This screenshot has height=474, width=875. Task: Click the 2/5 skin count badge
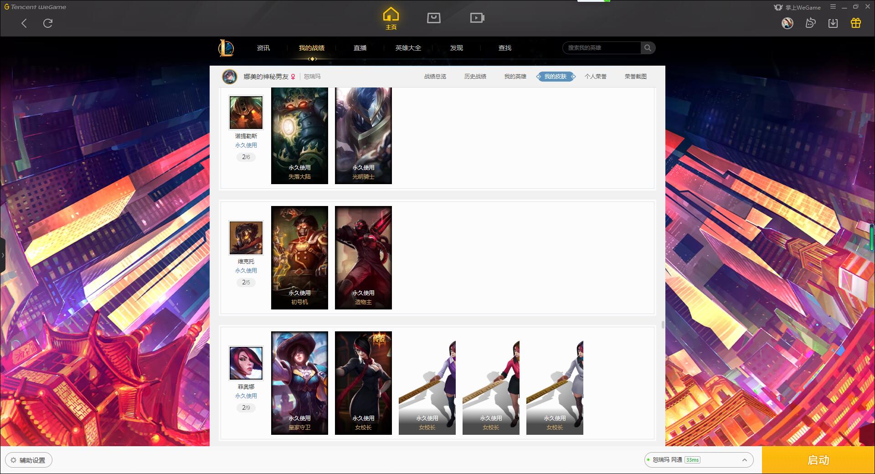tap(246, 283)
